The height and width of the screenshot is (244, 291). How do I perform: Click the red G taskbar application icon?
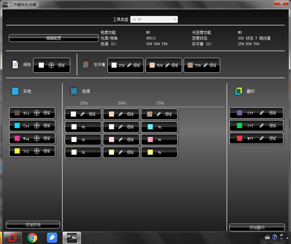pos(13,238)
